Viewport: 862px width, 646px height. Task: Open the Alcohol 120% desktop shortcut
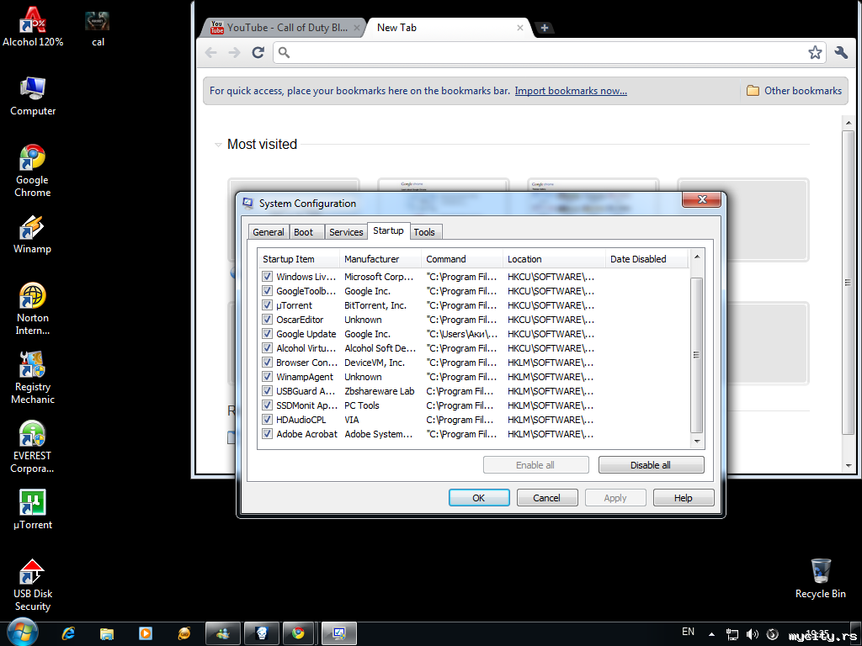coord(33,26)
